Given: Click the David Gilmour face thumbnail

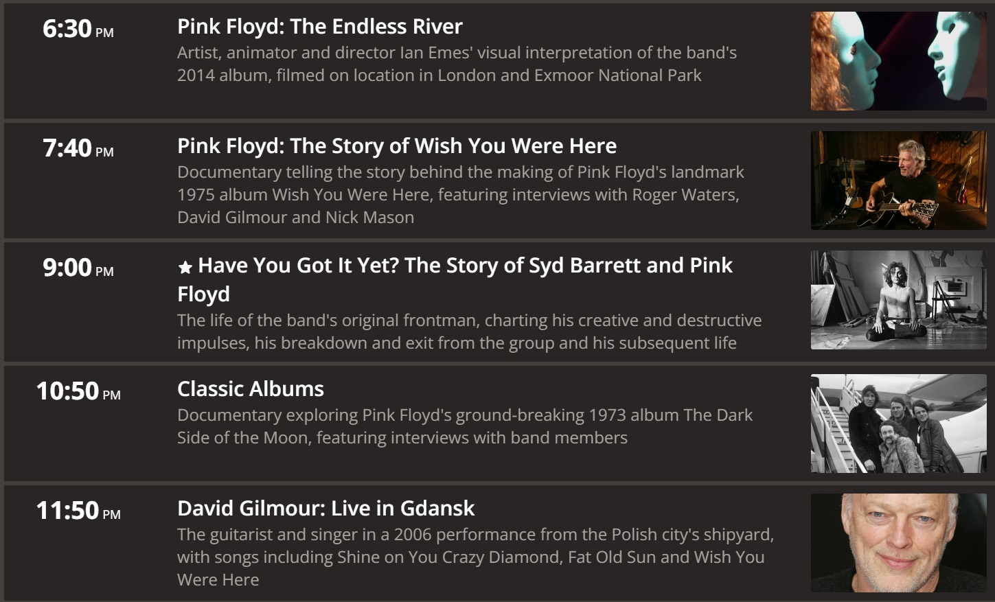Looking at the screenshot, I should pos(898,543).
